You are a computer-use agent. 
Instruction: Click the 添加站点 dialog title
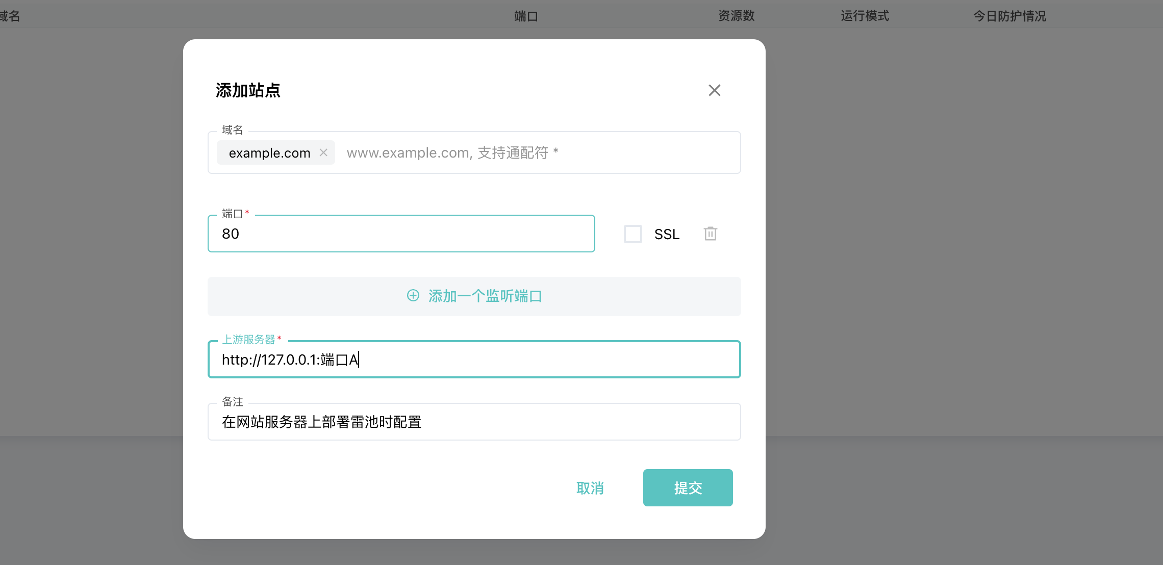tap(248, 90)
